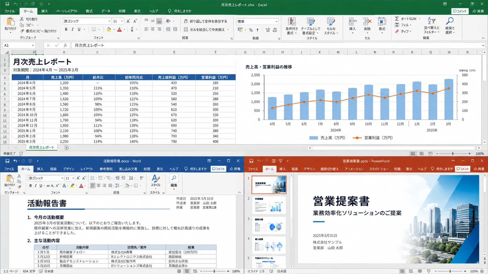Add new sheet with plus button
488x274 pixels.
[x=67, y=148]
